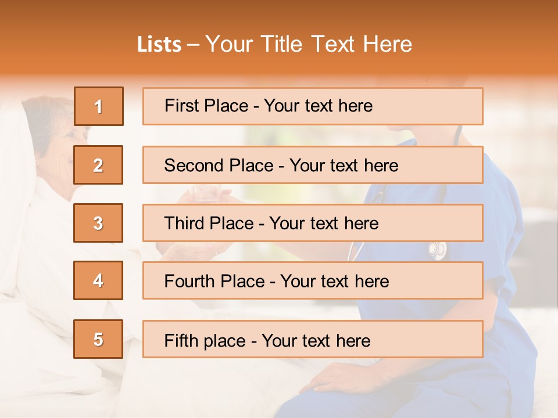558x418 pixels.
Task: Click the glass held in the photo
Action: pyautogui.click(x=208, y=192)
